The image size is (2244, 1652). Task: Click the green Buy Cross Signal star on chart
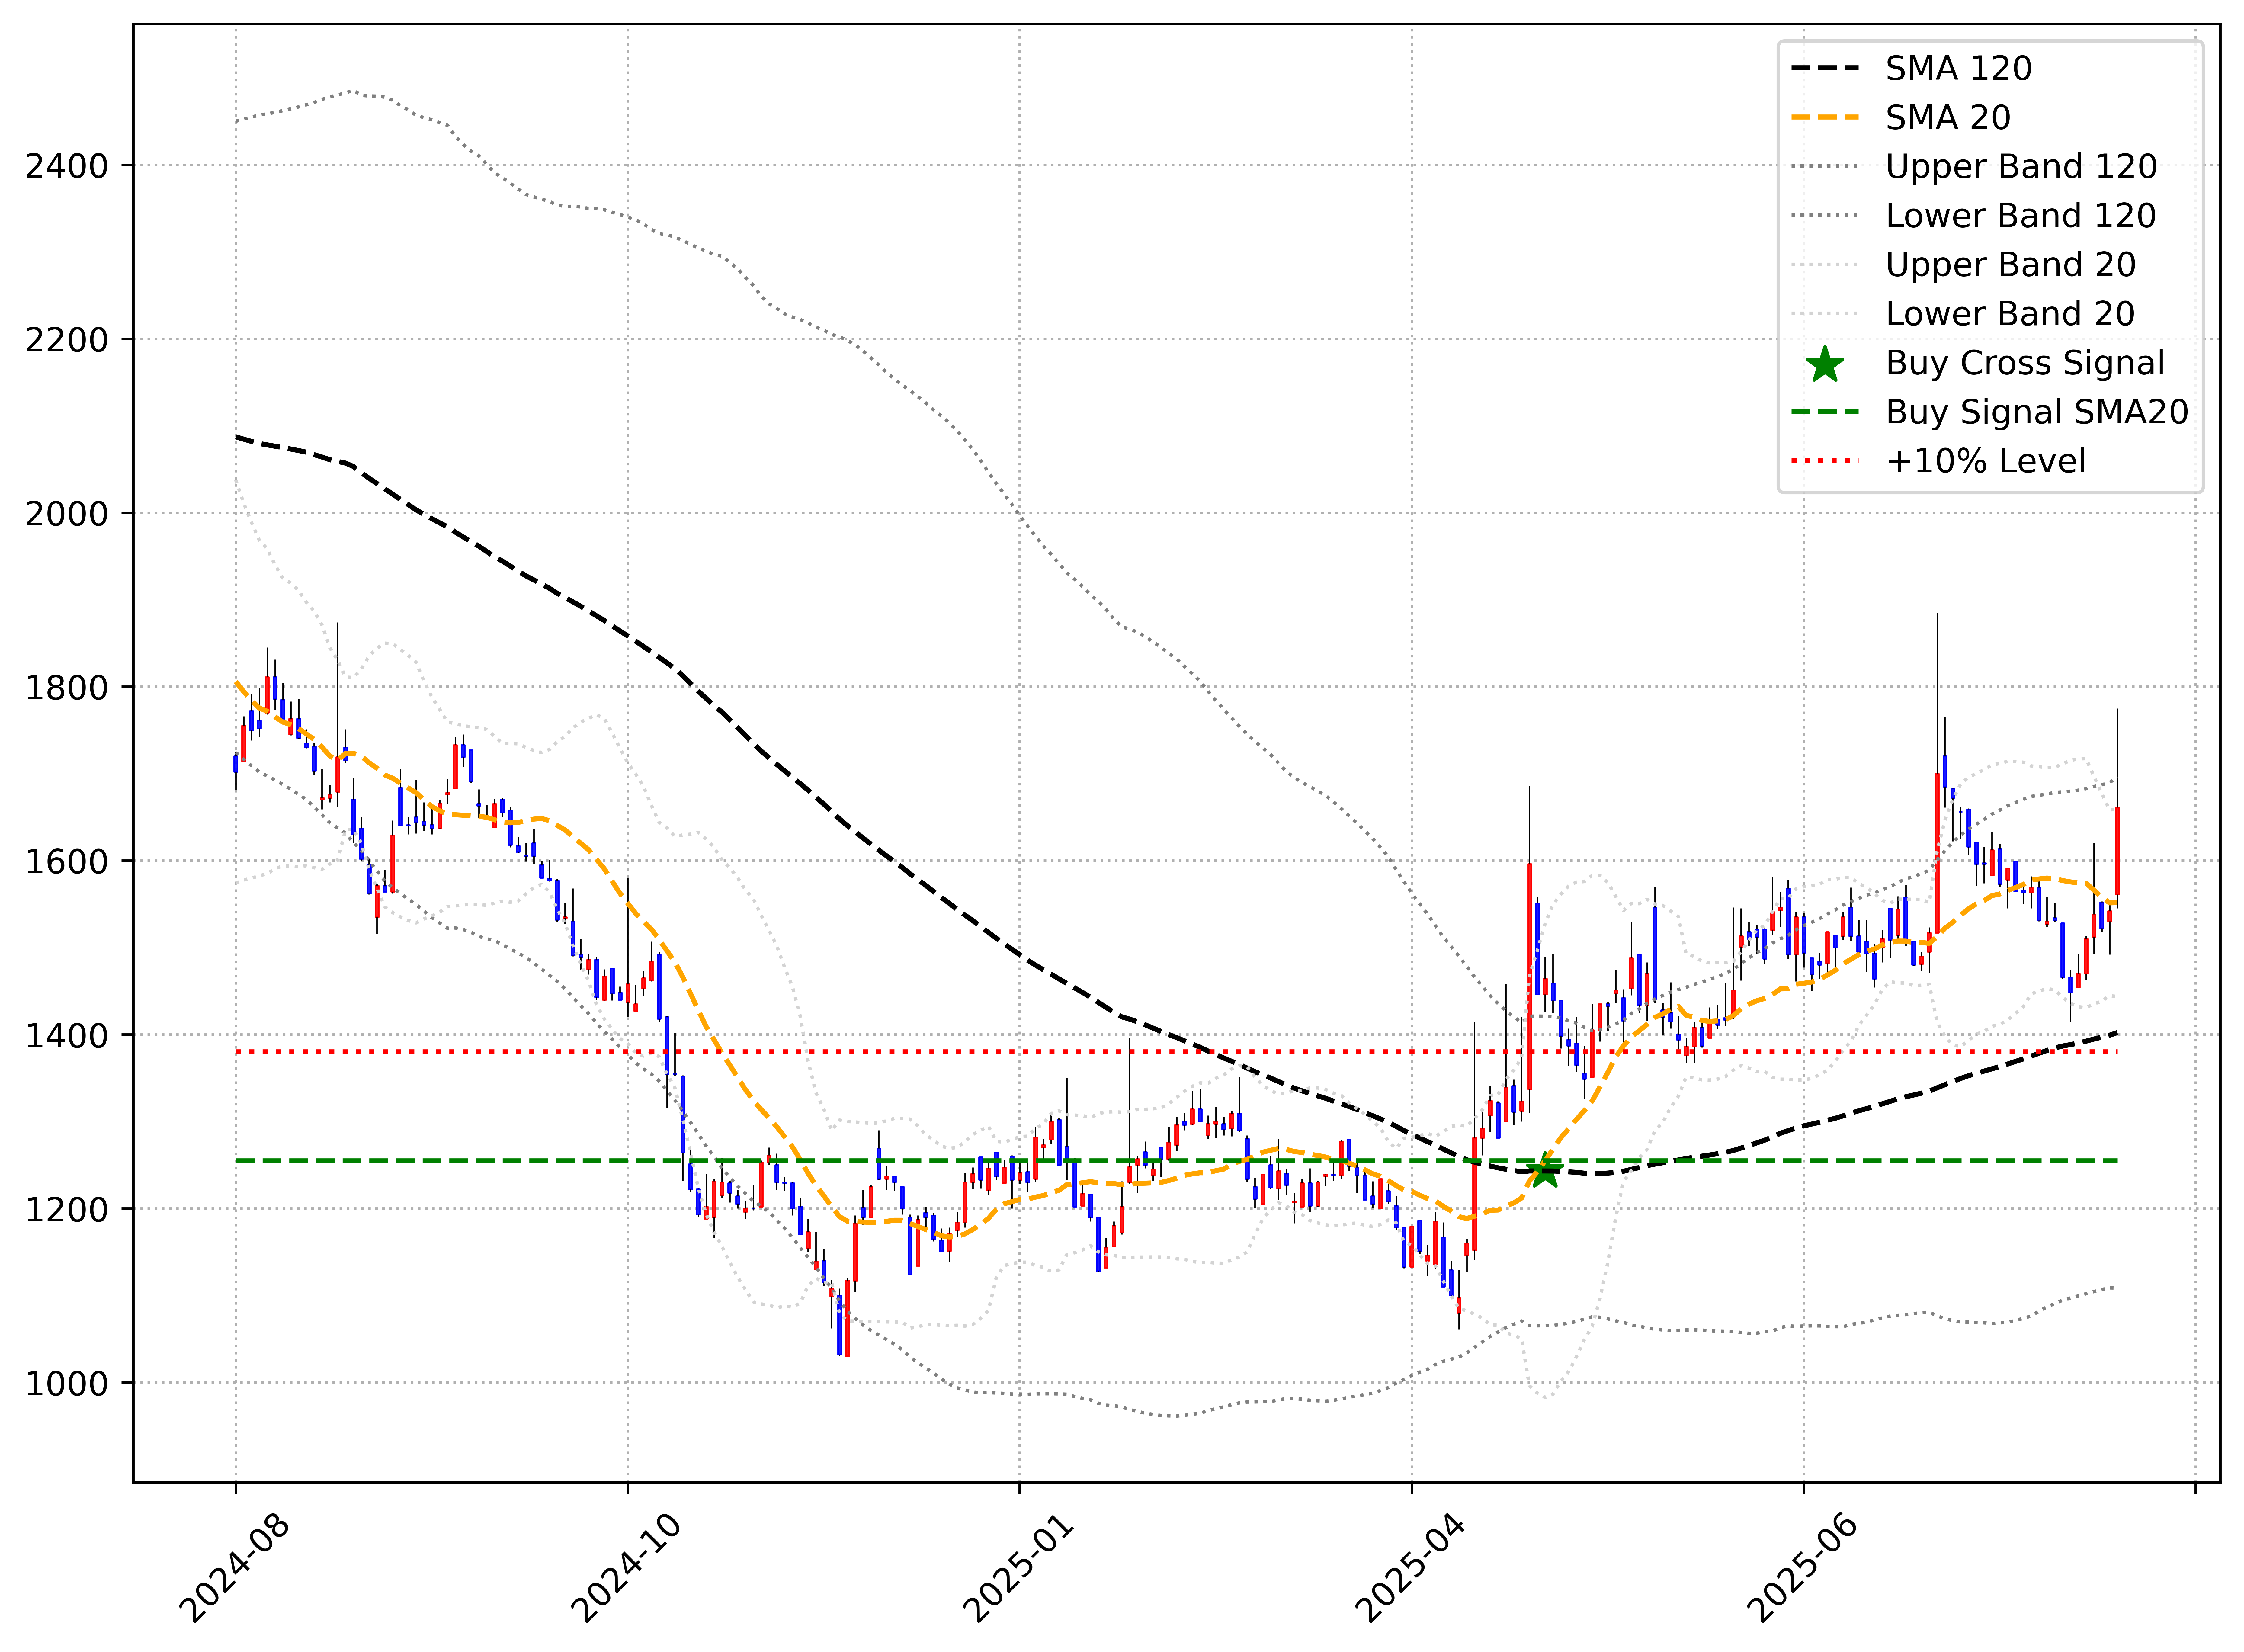pyautogui.click(x=1545, y=1171)
